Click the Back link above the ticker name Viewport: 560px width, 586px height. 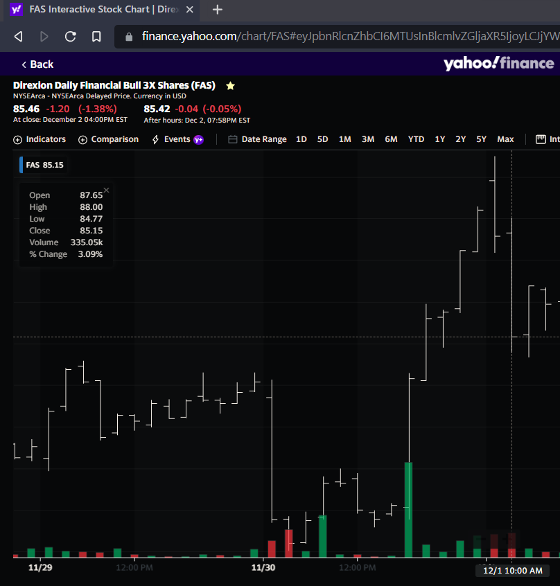click(x=36, y=64)
